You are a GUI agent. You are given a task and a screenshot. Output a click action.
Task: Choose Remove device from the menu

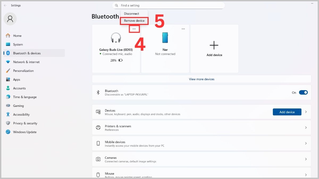click(x=134, y=21)
